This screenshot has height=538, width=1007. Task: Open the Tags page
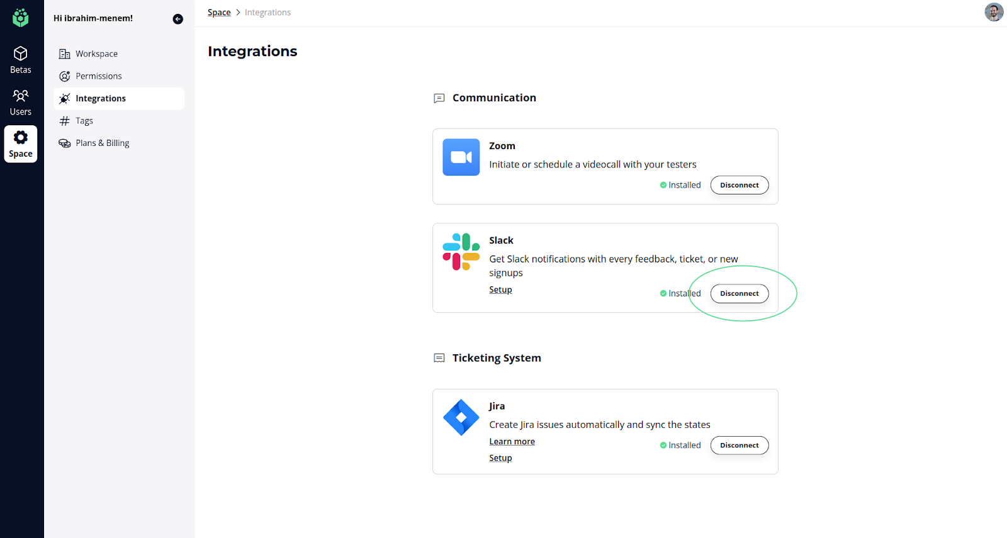click(84, 121)
